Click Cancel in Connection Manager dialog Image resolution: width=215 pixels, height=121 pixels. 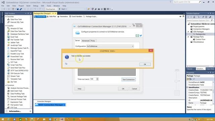(x=134, y=89)
